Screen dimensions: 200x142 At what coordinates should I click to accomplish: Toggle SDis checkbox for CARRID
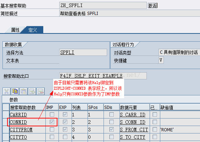[112, 115]
